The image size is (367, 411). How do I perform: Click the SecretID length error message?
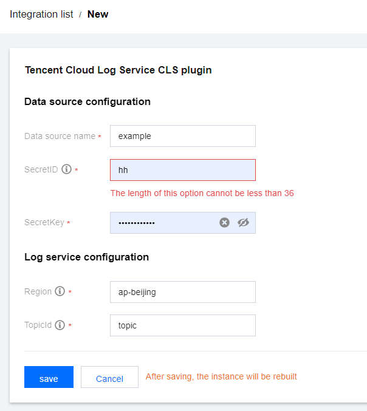coord(202,193)
